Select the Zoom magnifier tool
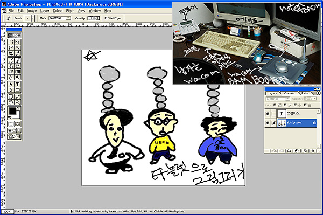This screenshot has height=215, width=323. tap(18, 102)
